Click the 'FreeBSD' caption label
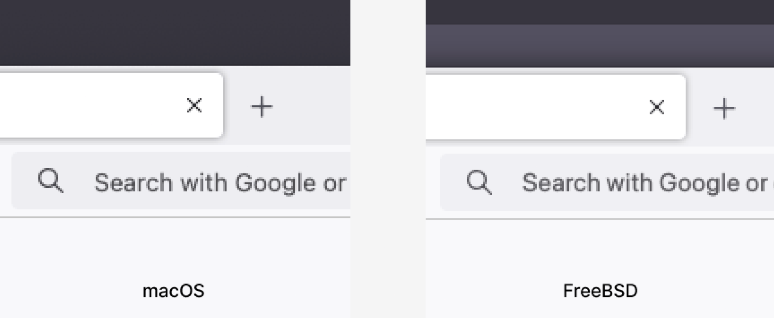The image size is (774, 318). [x=600, y=291]
